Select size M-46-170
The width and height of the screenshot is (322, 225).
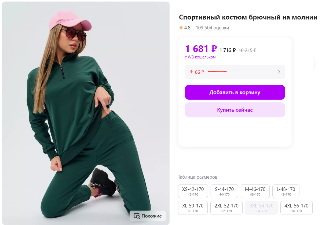[255, 191]
